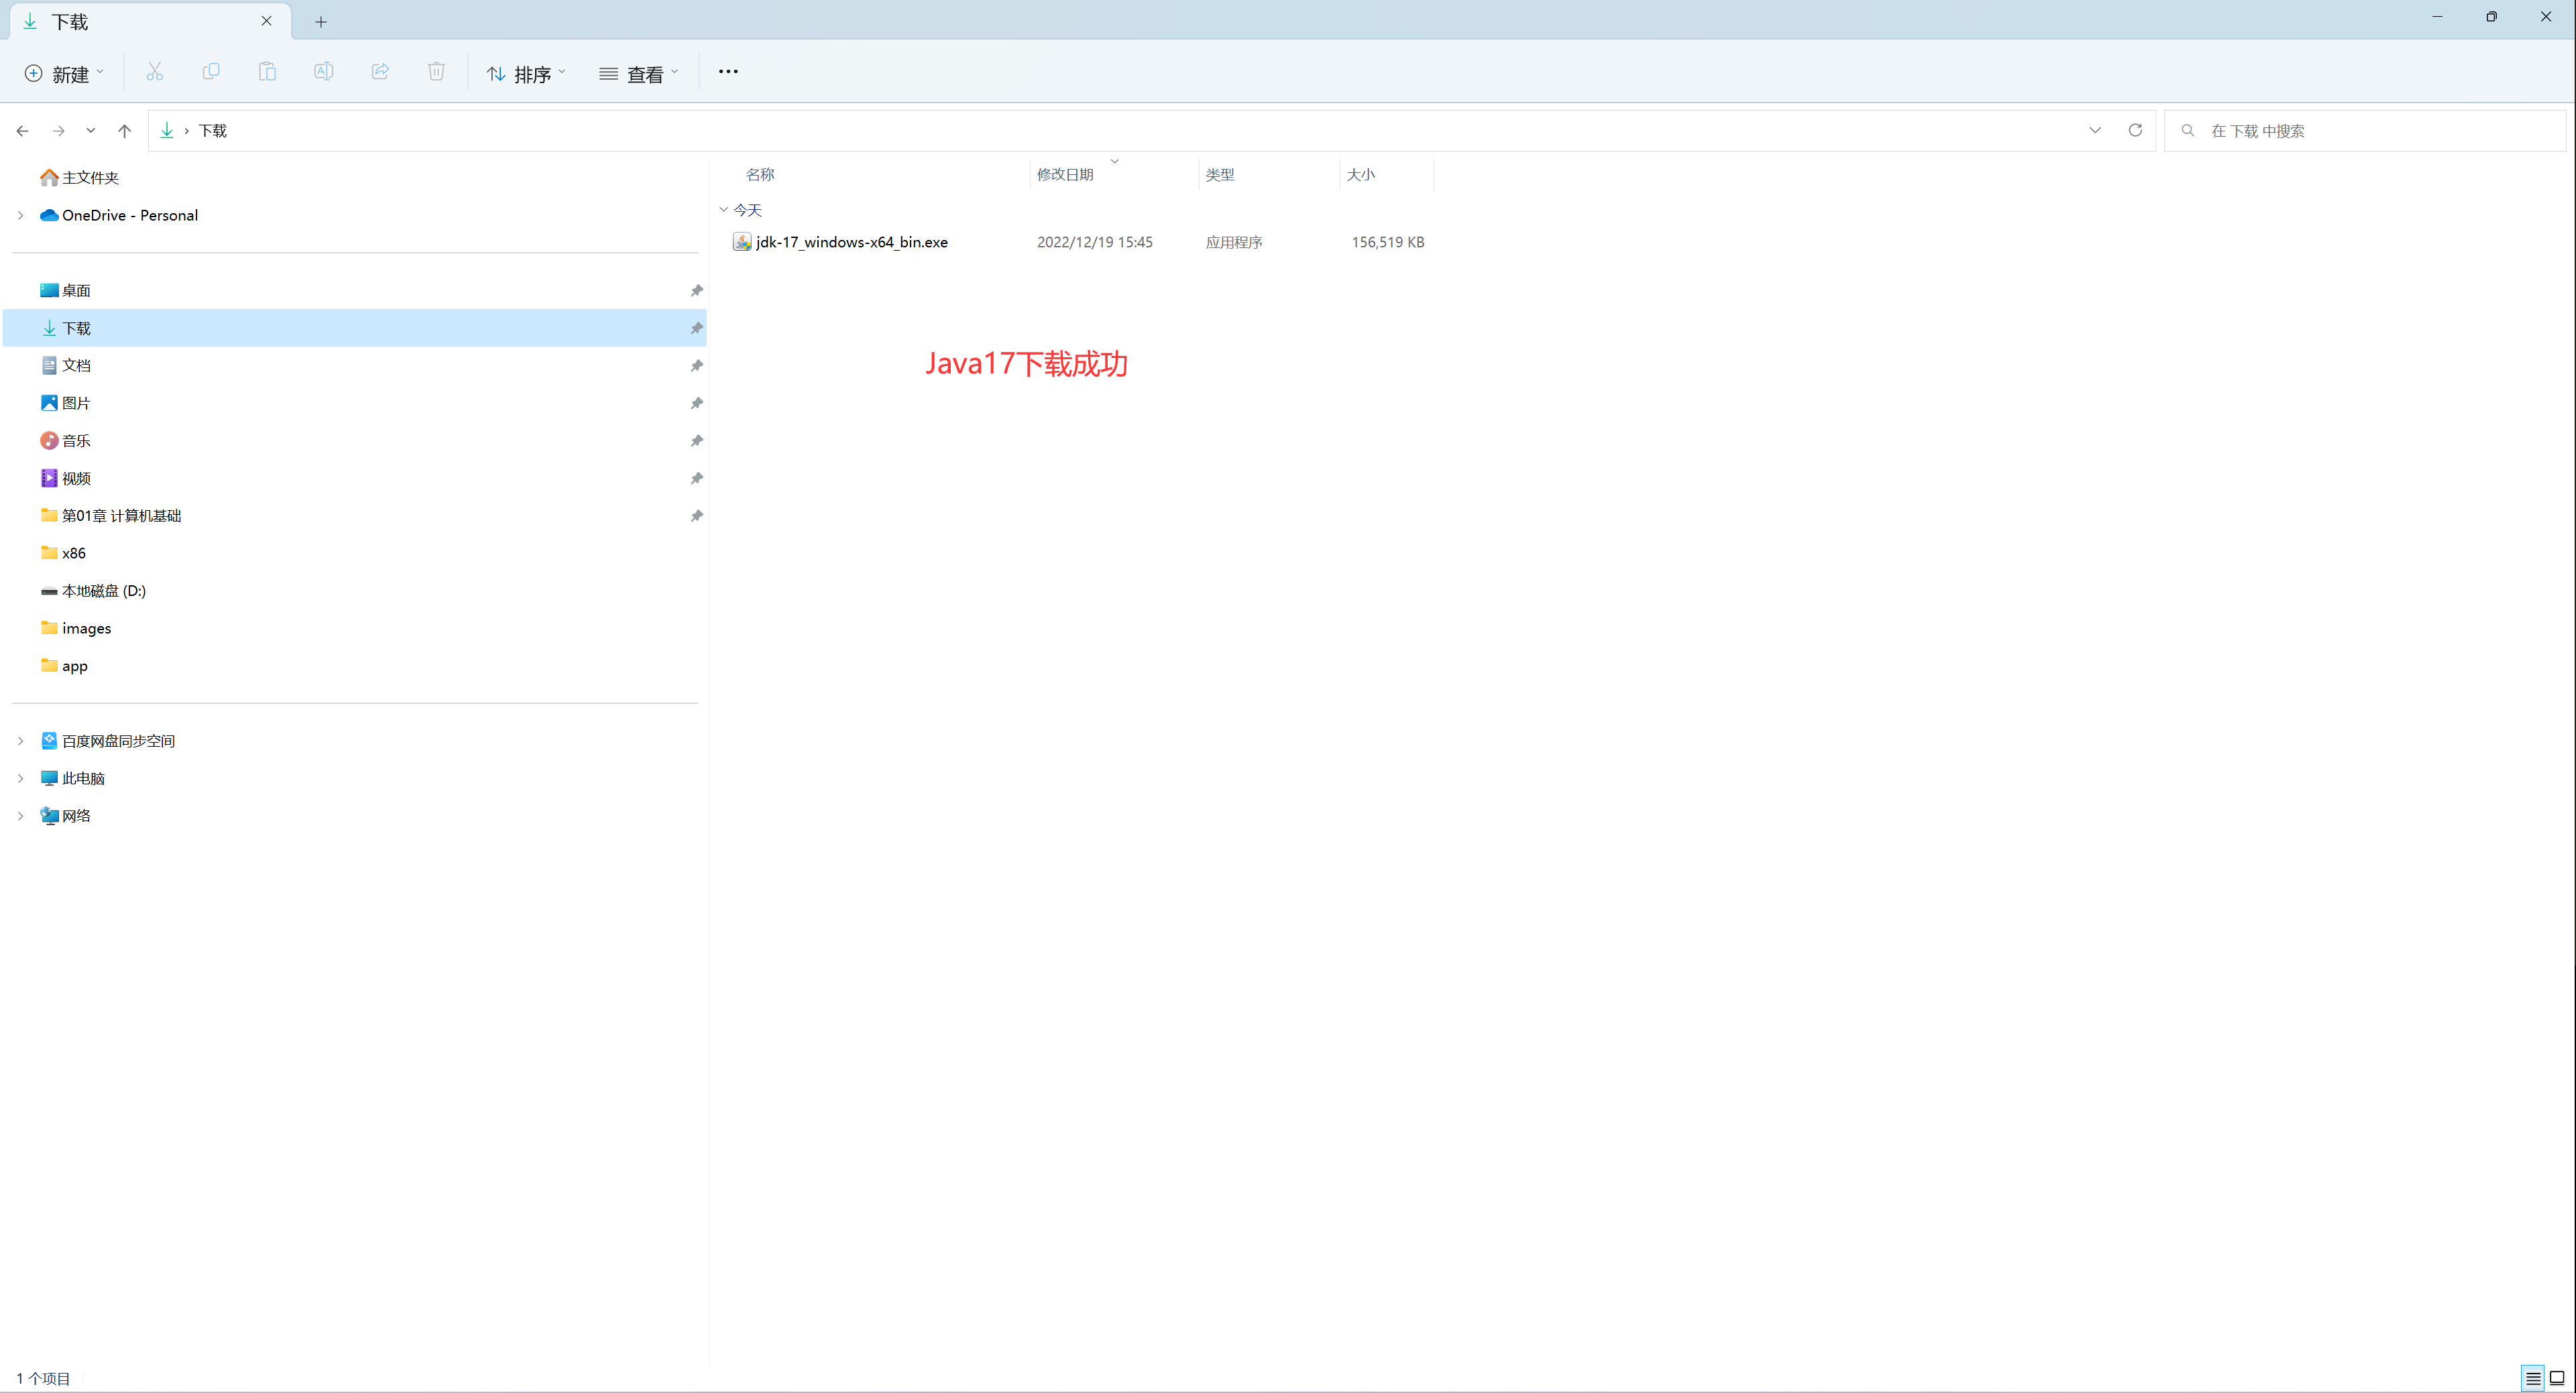Image resolution: width=2576 pixels, height=1393 pixels.
Task: Open 音乐 quick access folder
Action: tap(66, 441)
